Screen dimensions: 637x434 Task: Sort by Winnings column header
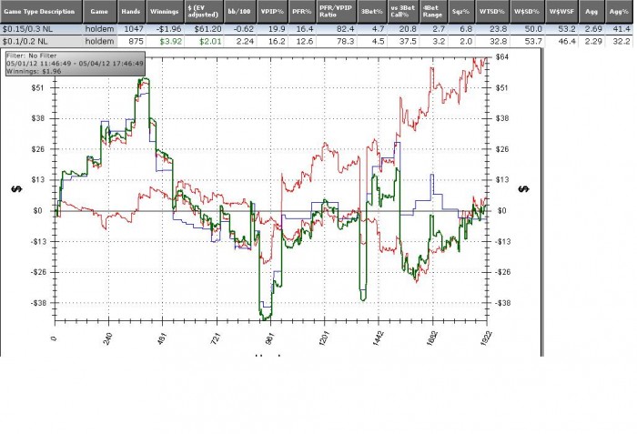(x=165, y=12)
